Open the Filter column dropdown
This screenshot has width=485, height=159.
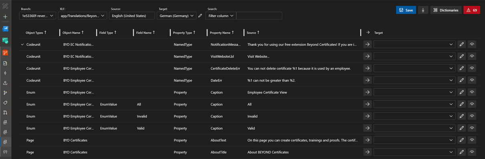(220, 16)
